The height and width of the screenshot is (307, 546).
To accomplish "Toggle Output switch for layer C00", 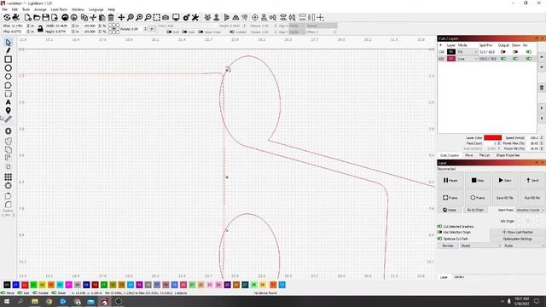I will click(502, 52).
